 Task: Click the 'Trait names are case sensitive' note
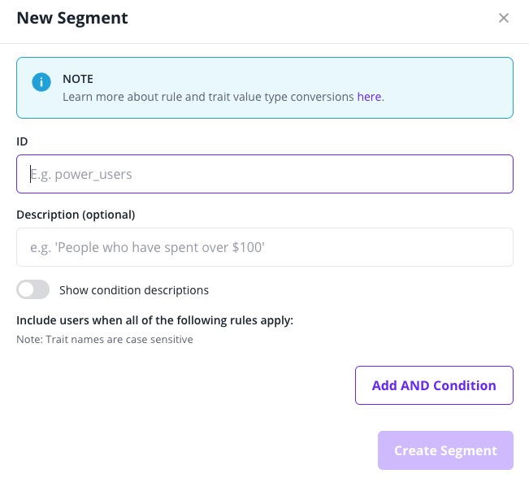(x=105, y=339)
